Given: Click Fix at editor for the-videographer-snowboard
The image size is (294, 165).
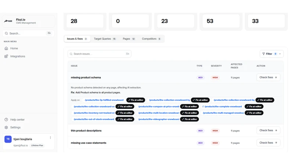Looking at the screenshot, I should 189,120.
